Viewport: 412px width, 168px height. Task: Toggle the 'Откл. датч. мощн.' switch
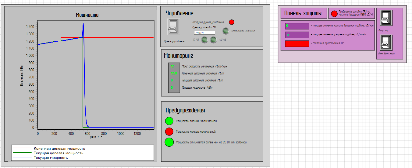coord(386,43)
